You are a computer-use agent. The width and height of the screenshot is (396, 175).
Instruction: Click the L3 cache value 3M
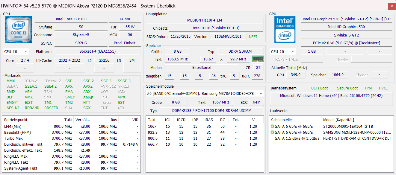[132, 60]
